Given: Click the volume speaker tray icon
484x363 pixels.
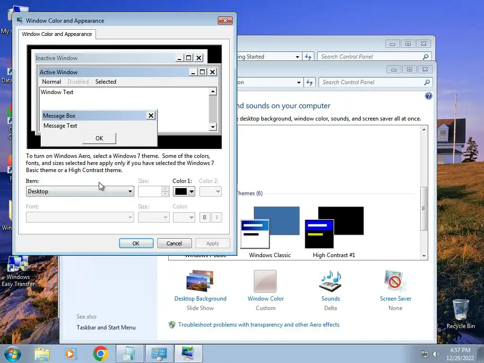Looking at the screenshot, I should coord(436,354).
